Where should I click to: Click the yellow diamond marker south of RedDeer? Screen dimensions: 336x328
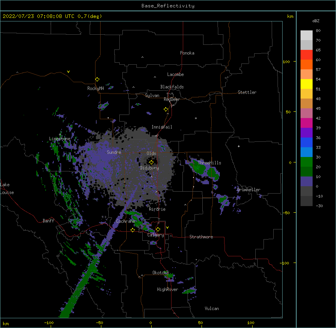[166, 109]
